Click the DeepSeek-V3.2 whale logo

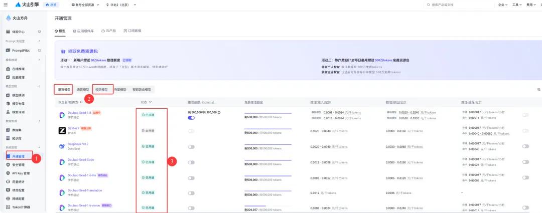(62, 146)
